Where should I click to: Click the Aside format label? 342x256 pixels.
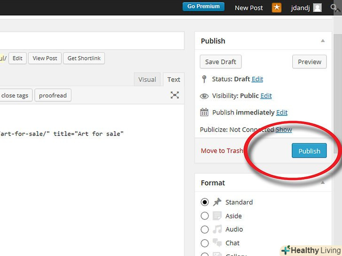click(x=233, y=216)
